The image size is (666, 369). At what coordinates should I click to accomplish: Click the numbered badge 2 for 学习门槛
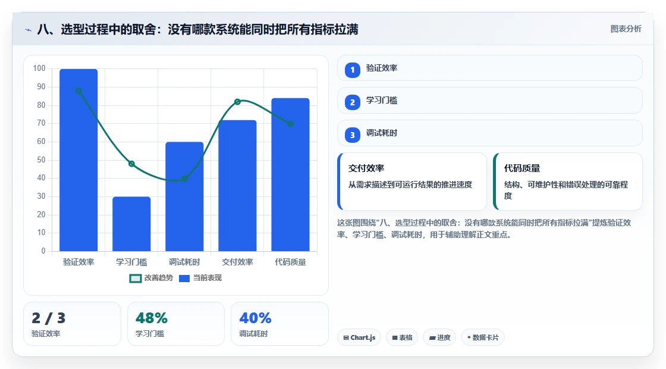pos(352,102)
